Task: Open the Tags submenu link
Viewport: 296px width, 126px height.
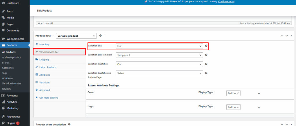Action: [x=5, y=73]
